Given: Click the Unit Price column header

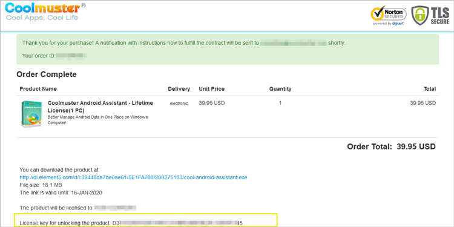Looking at the screenshot, I should [x=211, y=89].
